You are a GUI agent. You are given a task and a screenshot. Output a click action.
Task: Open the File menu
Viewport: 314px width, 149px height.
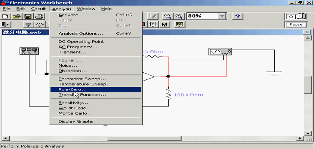[6, 9]
